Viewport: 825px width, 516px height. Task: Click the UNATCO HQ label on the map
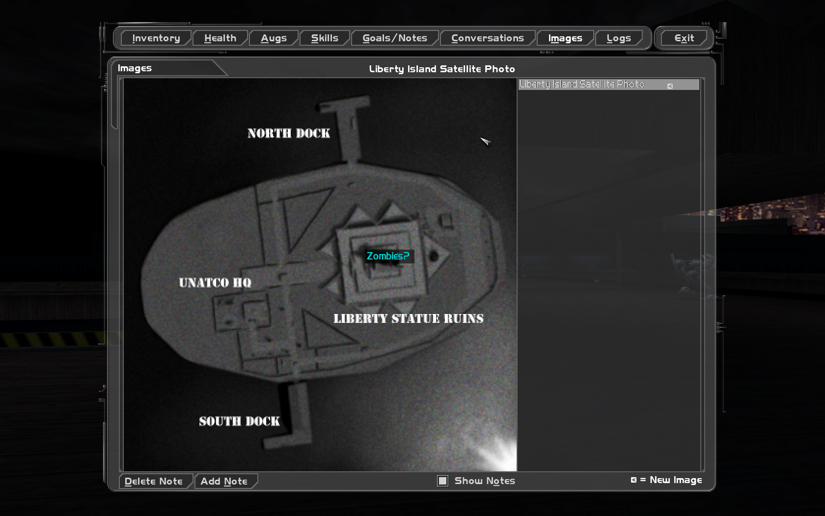coord(215,283)
